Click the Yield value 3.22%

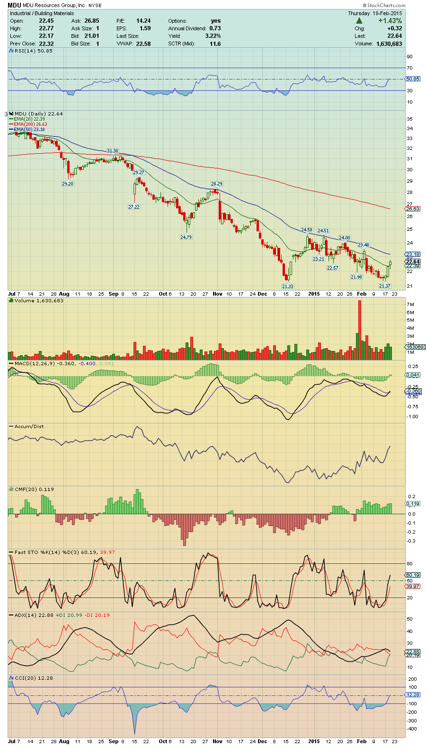tap(213, 36)
